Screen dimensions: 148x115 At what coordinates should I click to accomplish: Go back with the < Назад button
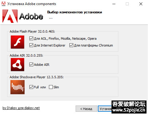[86, 109]
